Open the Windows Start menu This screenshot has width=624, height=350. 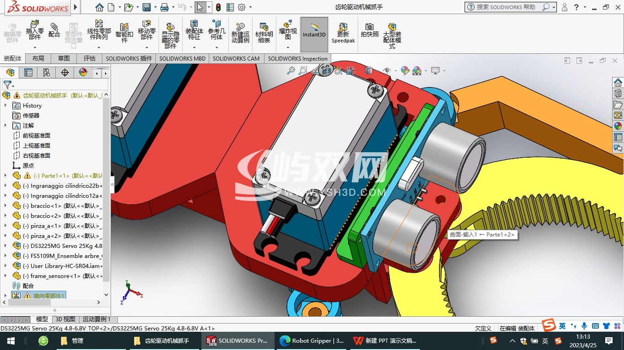click(11, 340)
